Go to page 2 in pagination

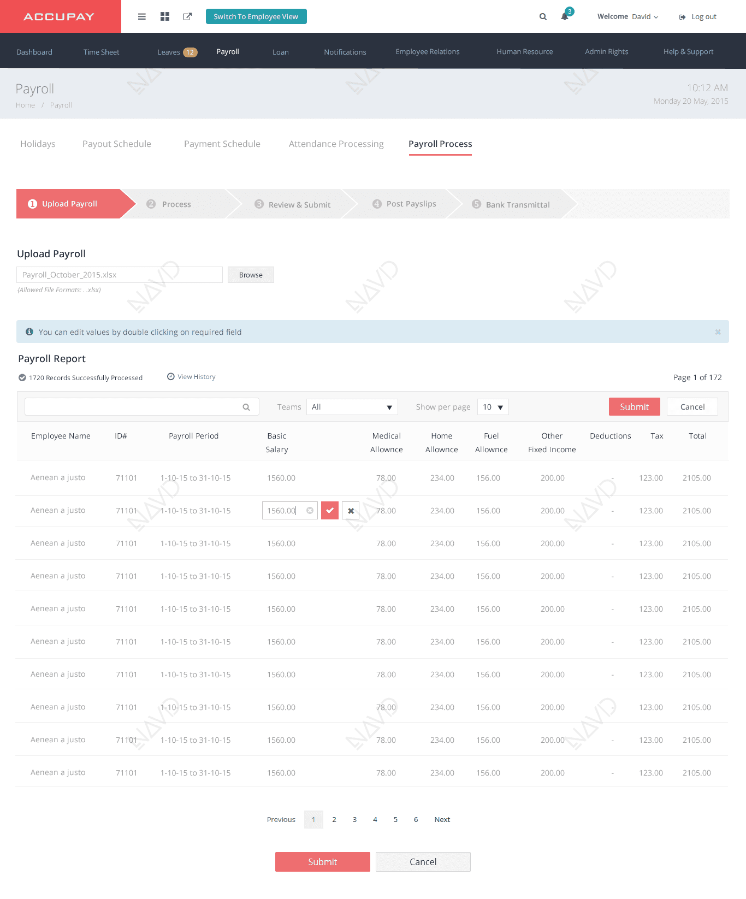(334, 819)
